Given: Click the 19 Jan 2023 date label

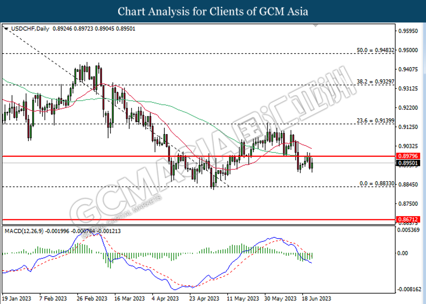Looking at the screenshot, I should coord(16,299).
